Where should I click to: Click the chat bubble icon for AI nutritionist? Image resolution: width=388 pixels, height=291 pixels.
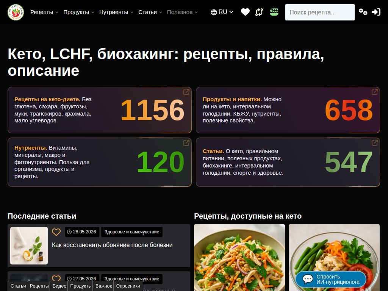308,279
